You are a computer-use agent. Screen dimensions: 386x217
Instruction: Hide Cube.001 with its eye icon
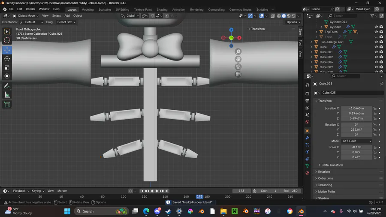point(376,52)
